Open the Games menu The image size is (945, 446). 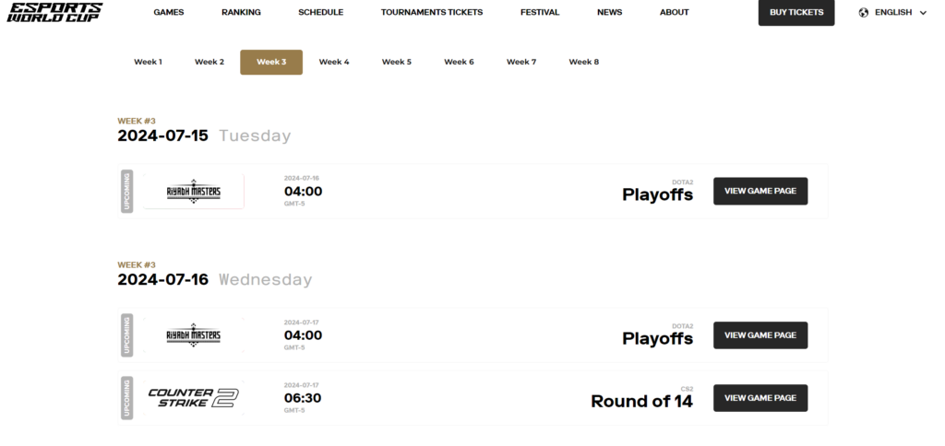[x=169, y=12]
